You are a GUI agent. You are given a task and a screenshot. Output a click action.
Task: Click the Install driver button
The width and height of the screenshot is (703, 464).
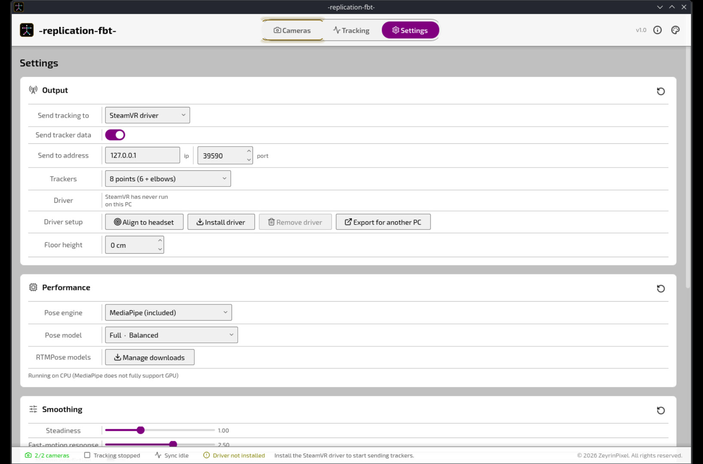pyautogui.click(x=221, y=222)
